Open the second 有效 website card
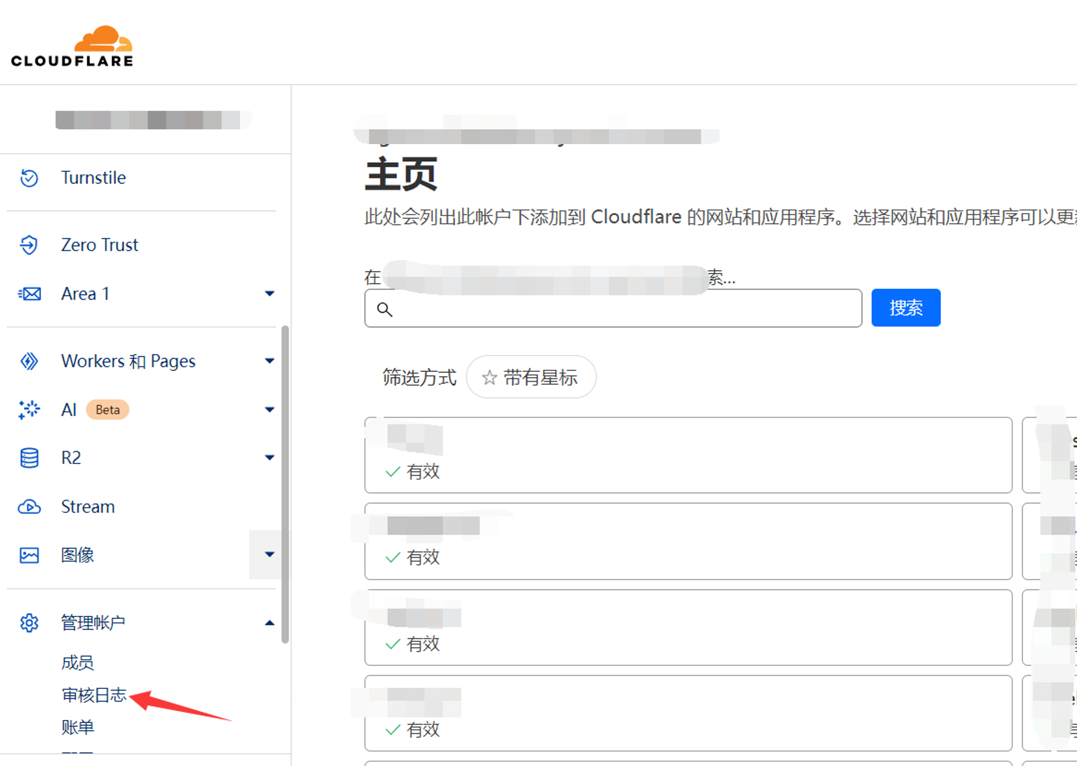This screenshot has width=1077, height=766. coord(688,542)
